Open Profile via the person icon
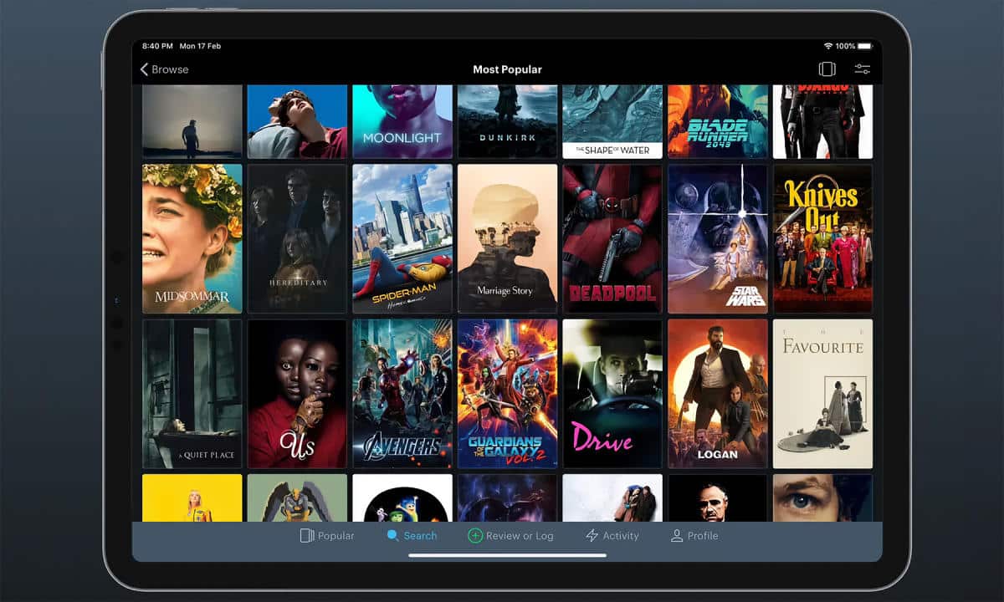Image resolution: width=1004 pixels, height=602 pixels. point(675,536)
